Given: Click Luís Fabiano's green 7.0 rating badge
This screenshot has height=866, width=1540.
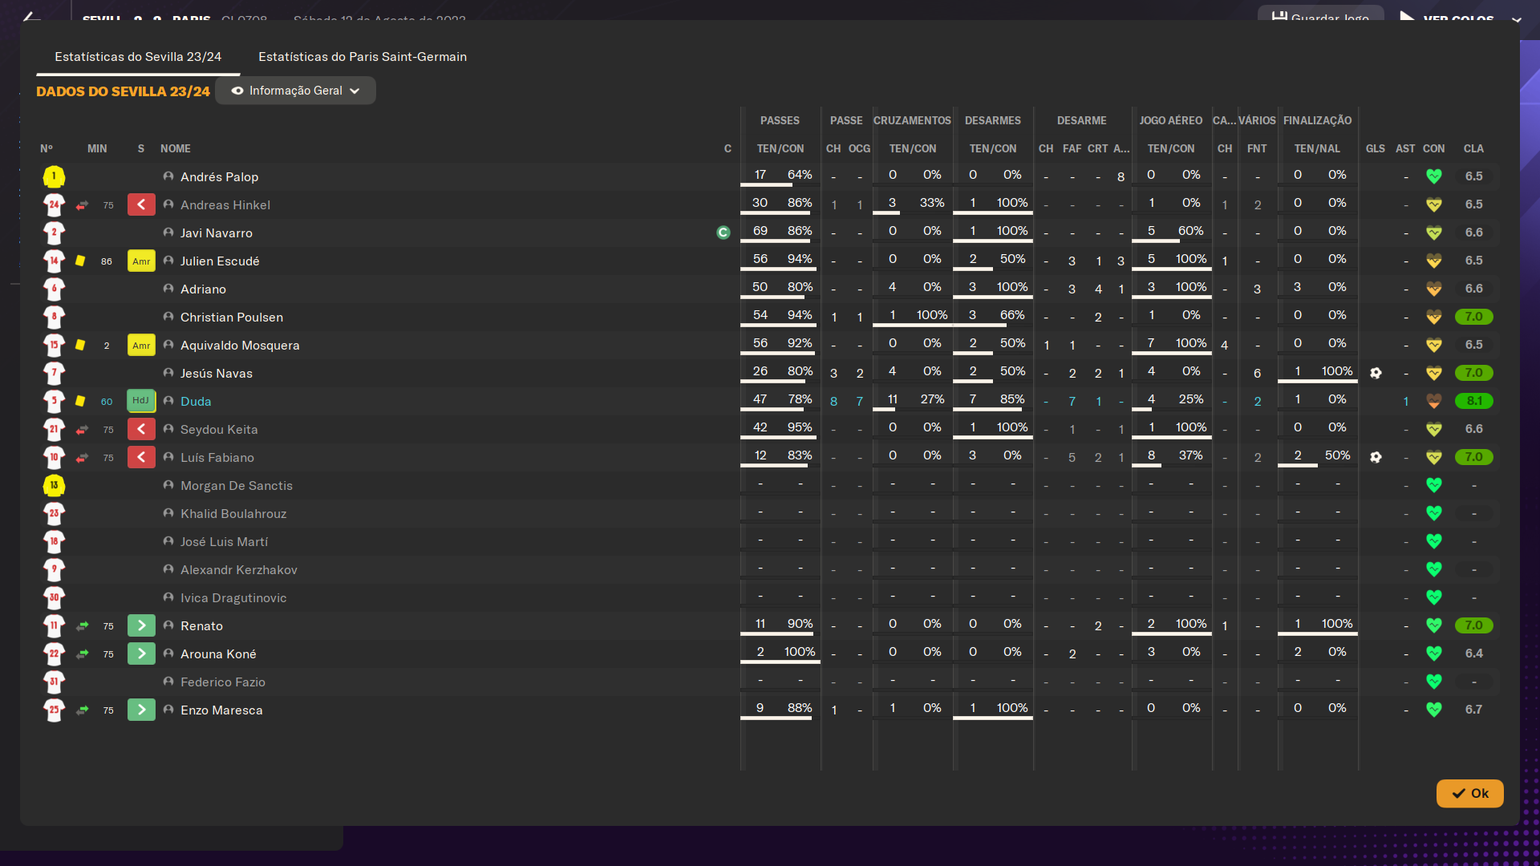Looking at the screenshot, I should coord(1473,457).
